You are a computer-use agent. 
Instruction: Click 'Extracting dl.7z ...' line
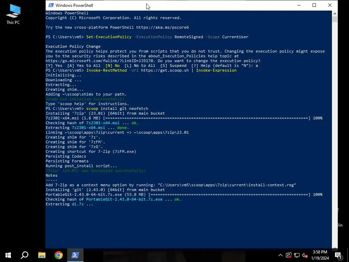tap(70, 204)
